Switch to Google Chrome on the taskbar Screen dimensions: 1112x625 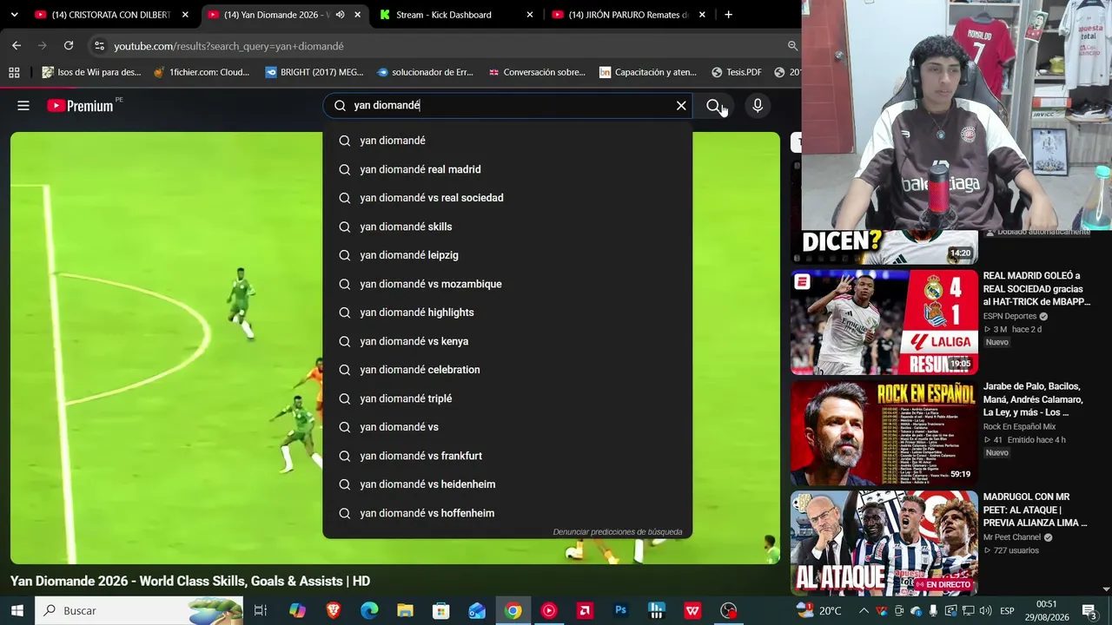[513, 610]
